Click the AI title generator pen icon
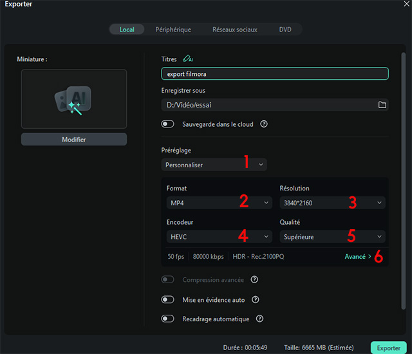Screen dimensions: 412x354 click(x=188, y=59)
